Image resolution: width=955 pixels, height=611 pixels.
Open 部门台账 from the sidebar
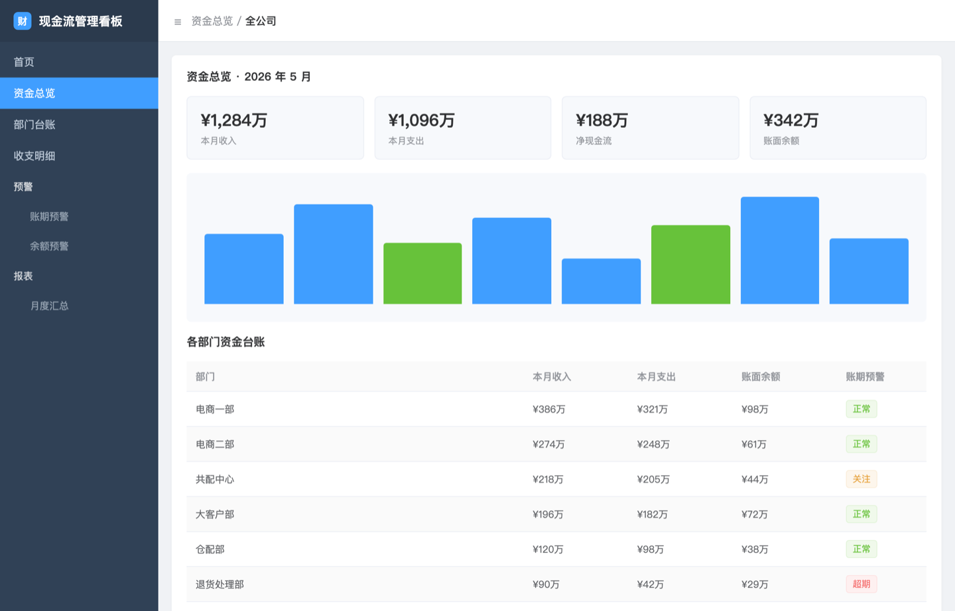(79, 125)
